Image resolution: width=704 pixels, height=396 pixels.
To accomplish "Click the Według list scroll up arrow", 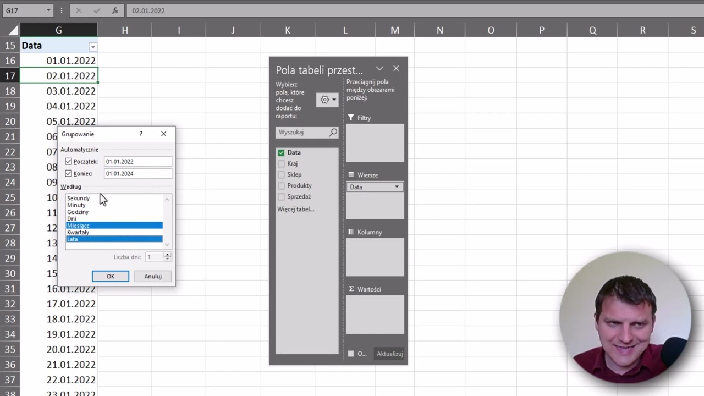I will (167, 199).
